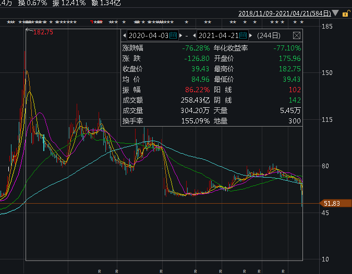Screen dimensions: 352x274
Task: Click the 2020-04-03 start date field
Action: pos(148,35)
